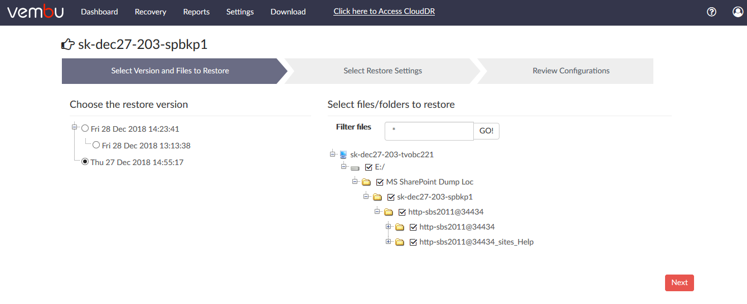Go to Review Configurations step

565,71
